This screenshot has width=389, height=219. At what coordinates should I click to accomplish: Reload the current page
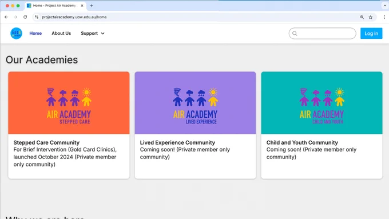tap(25, 17)
